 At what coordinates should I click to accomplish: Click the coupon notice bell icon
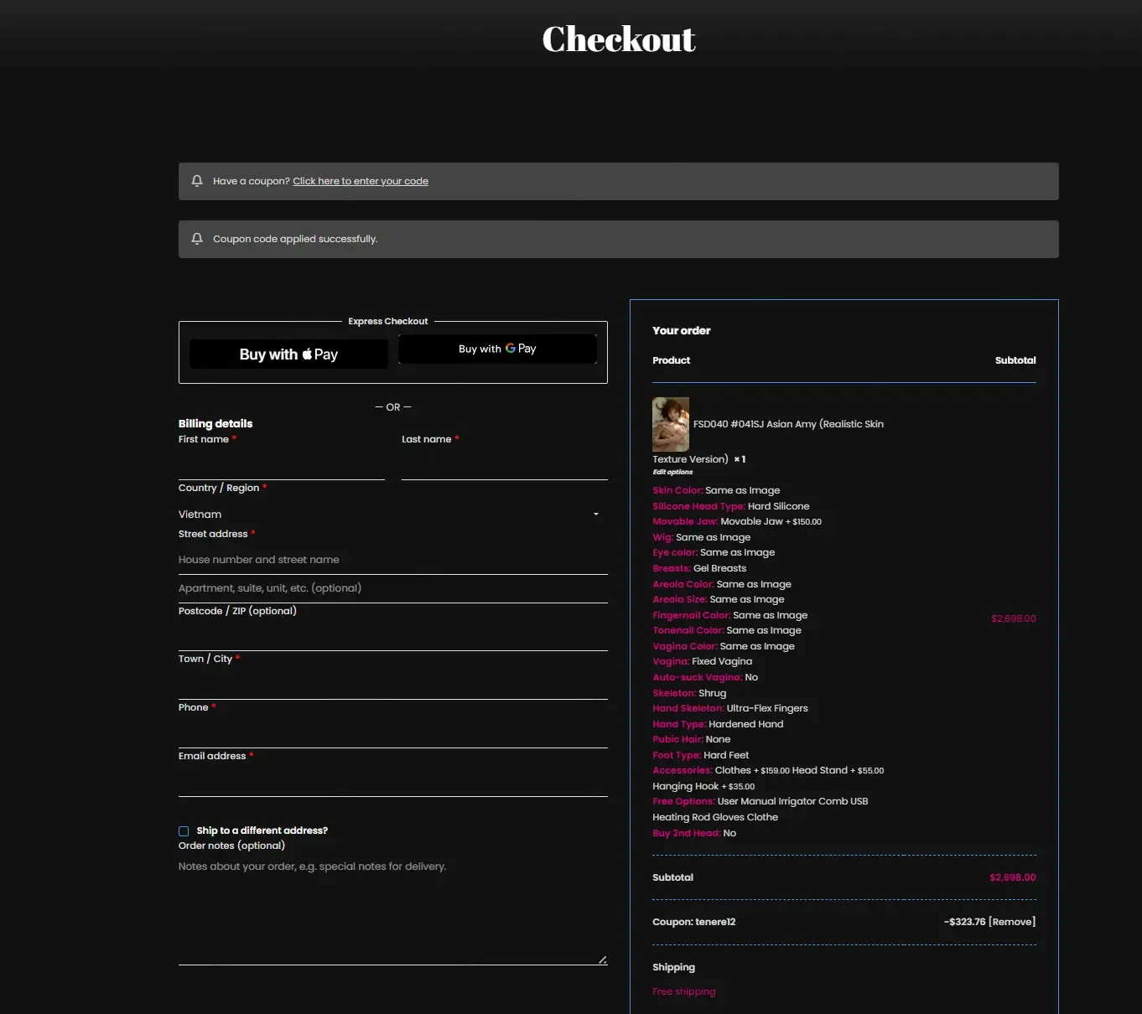[197, 181]
